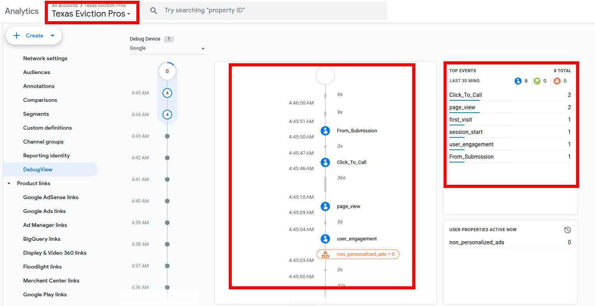Open From_Submission in Top Events

click(x=471, y=157)
